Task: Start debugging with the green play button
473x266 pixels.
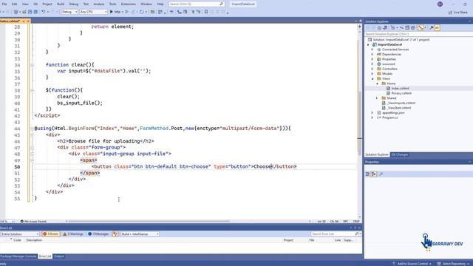Action: (112, 12)
